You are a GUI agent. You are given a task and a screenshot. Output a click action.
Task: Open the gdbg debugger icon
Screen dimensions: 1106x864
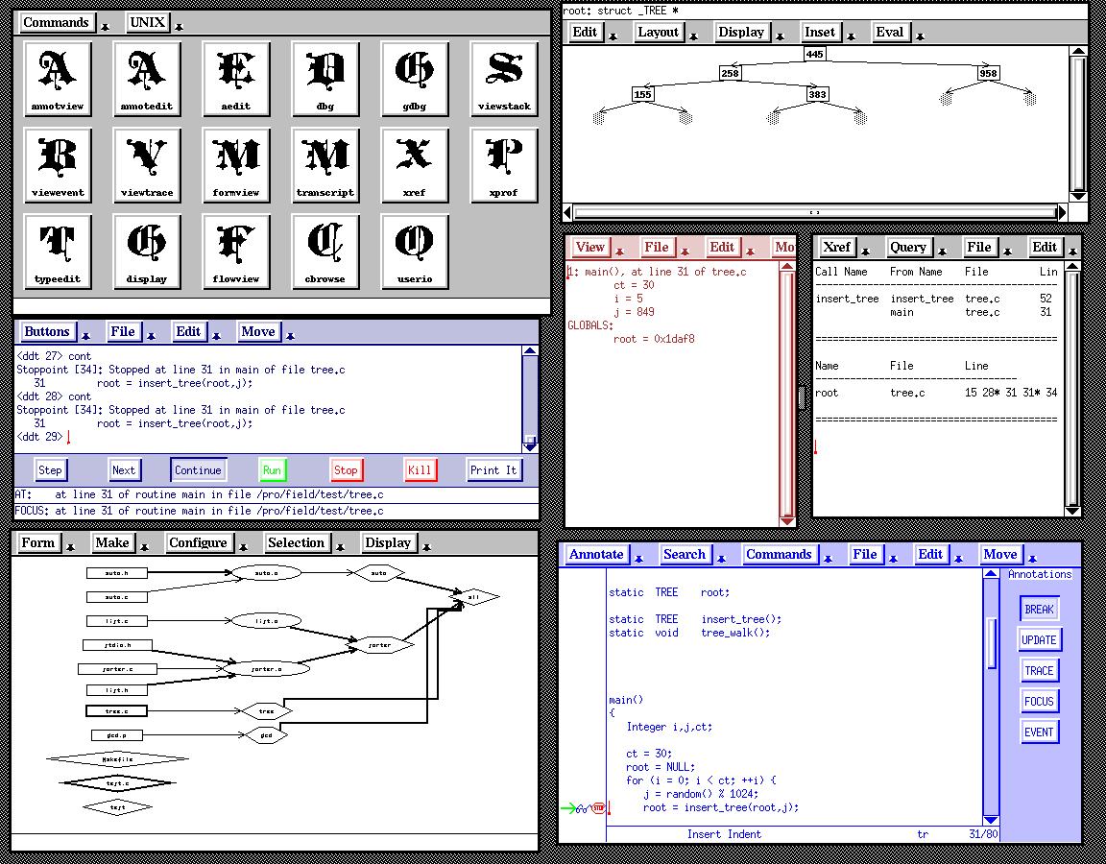[414, 78]
